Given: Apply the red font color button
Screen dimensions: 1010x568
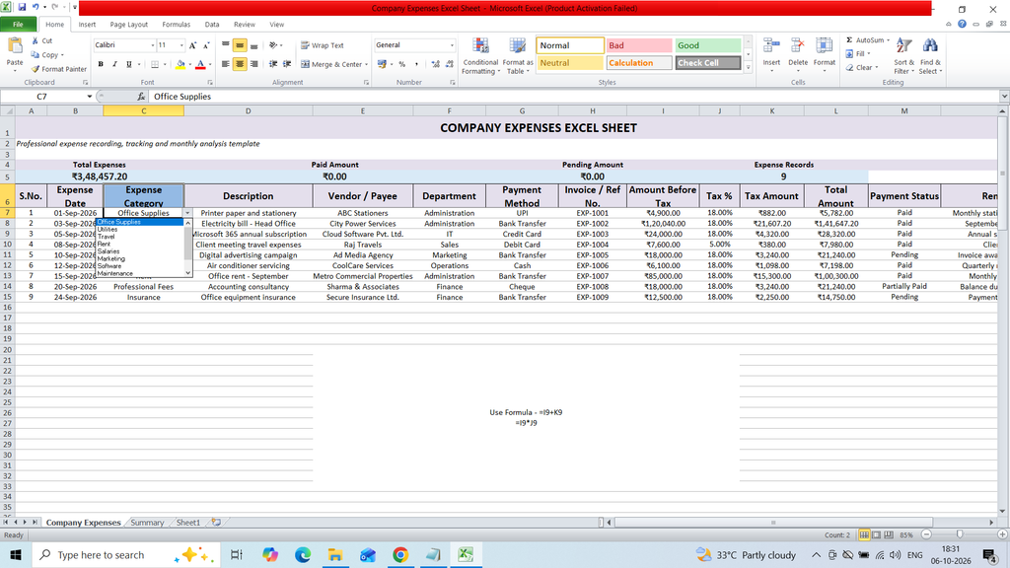Looking at the screenshot, I should (200, 64).
